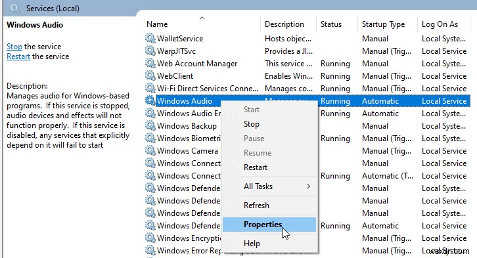Click Manual startup type of Windows Backup
Screen dimensions: 477x258
pos(375,126)
